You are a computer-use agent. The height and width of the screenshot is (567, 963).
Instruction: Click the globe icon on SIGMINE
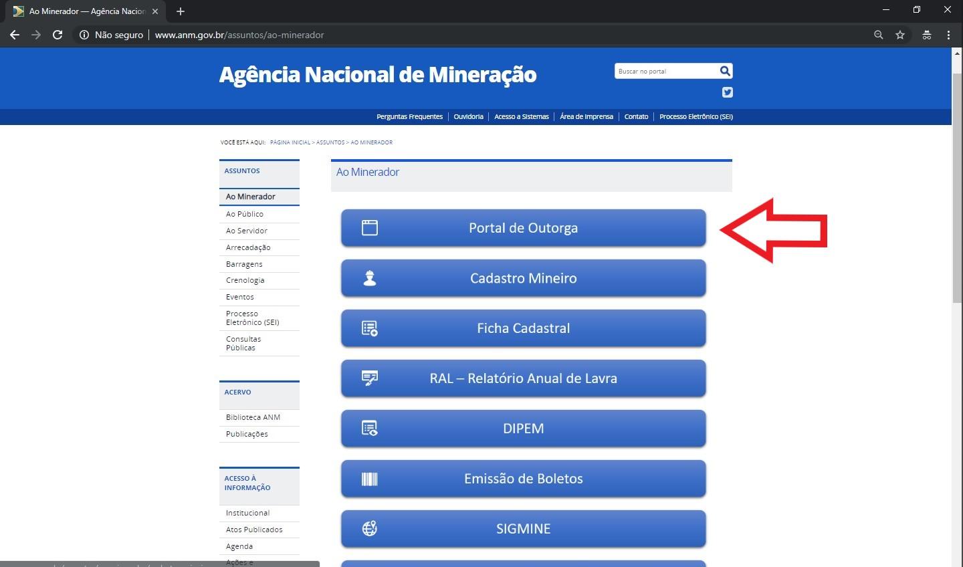coord(370,528)
